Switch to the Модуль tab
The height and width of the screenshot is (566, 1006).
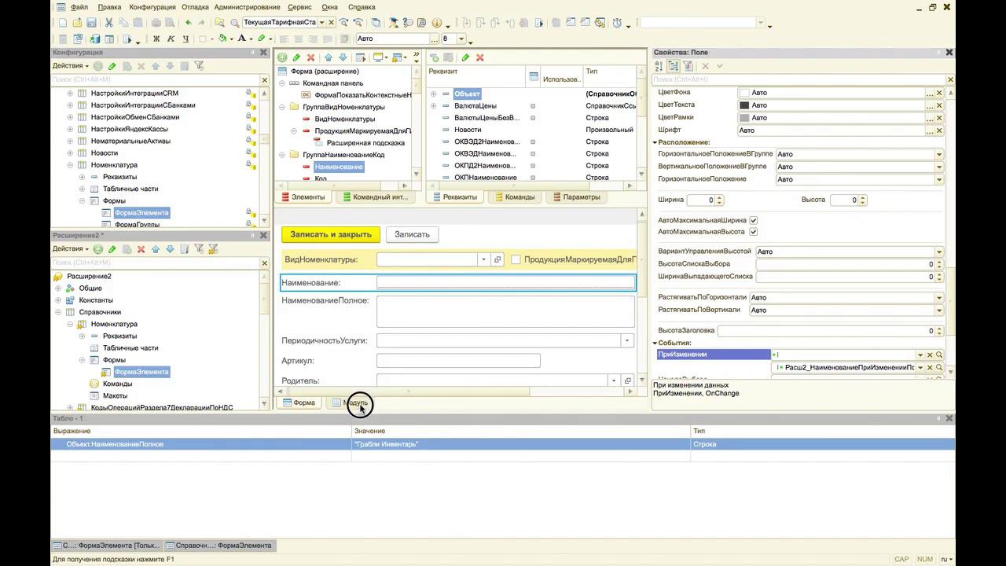350,402
